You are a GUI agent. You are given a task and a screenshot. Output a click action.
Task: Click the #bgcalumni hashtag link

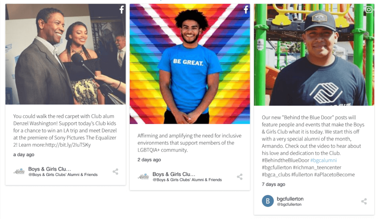tap(323, 160)
